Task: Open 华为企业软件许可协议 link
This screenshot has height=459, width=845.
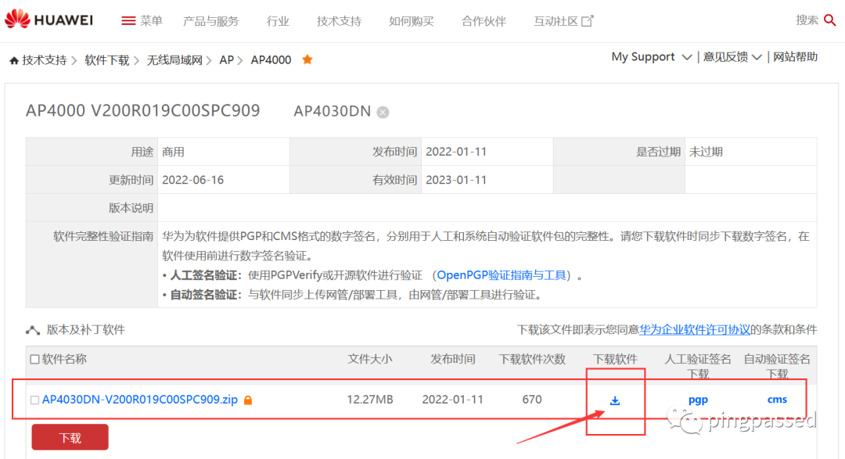Action: (694, 330)
